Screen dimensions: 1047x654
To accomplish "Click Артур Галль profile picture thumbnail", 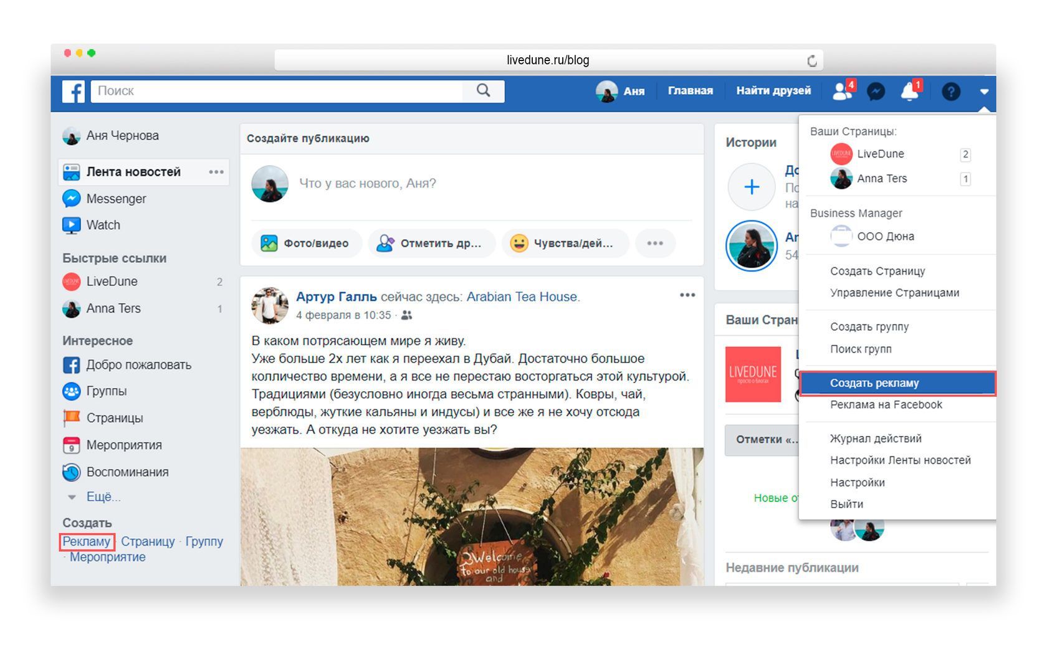I will tap(270, 305).
